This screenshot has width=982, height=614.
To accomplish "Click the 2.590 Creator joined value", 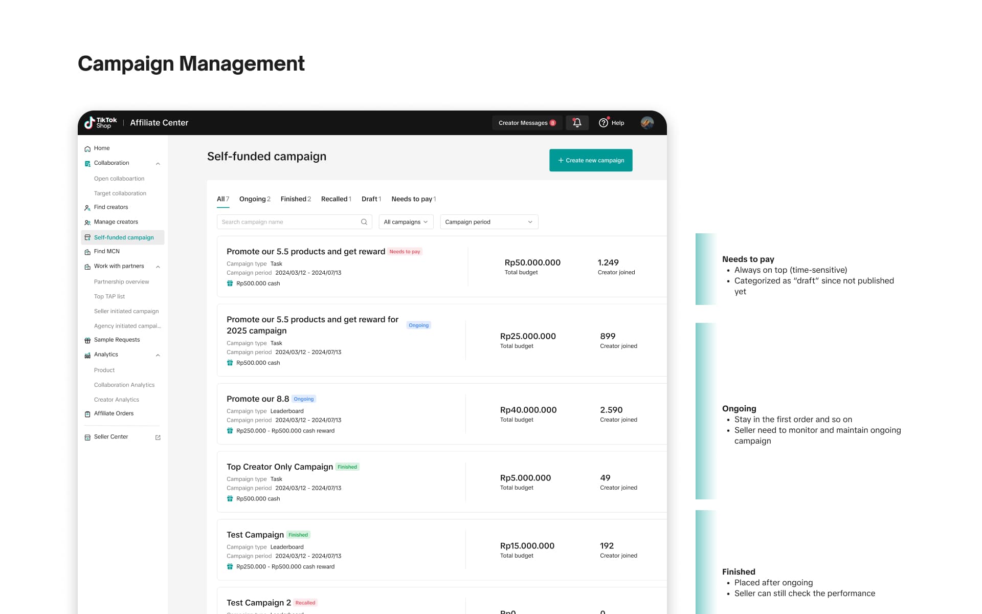I will coord(611,410).
